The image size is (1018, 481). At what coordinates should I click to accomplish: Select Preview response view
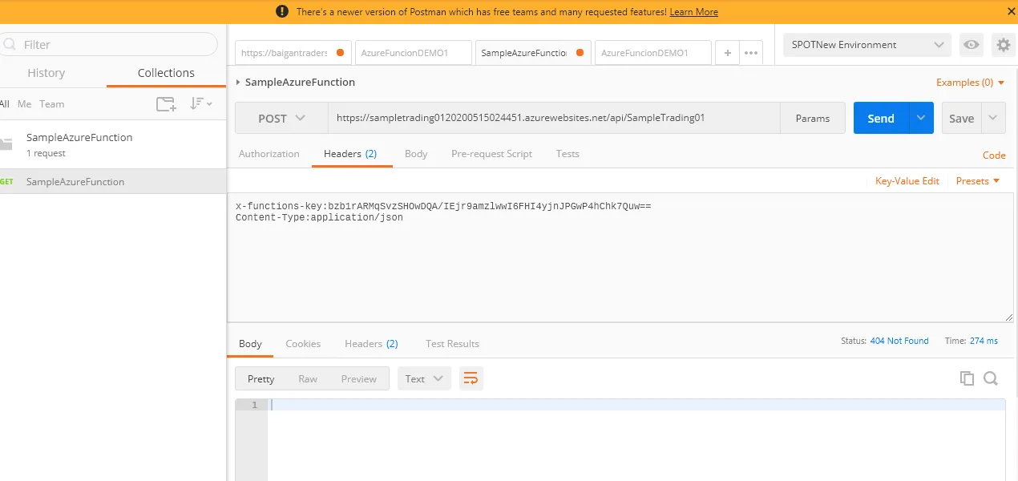click(358, 378)
